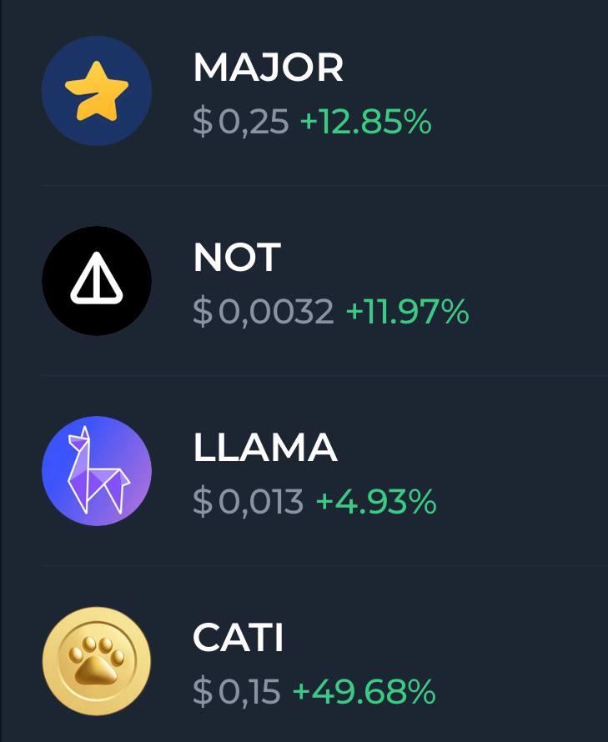This screenshot has width=608, height=742.
Task: Click NOT price $0,0032
Action: pos(264,312)
